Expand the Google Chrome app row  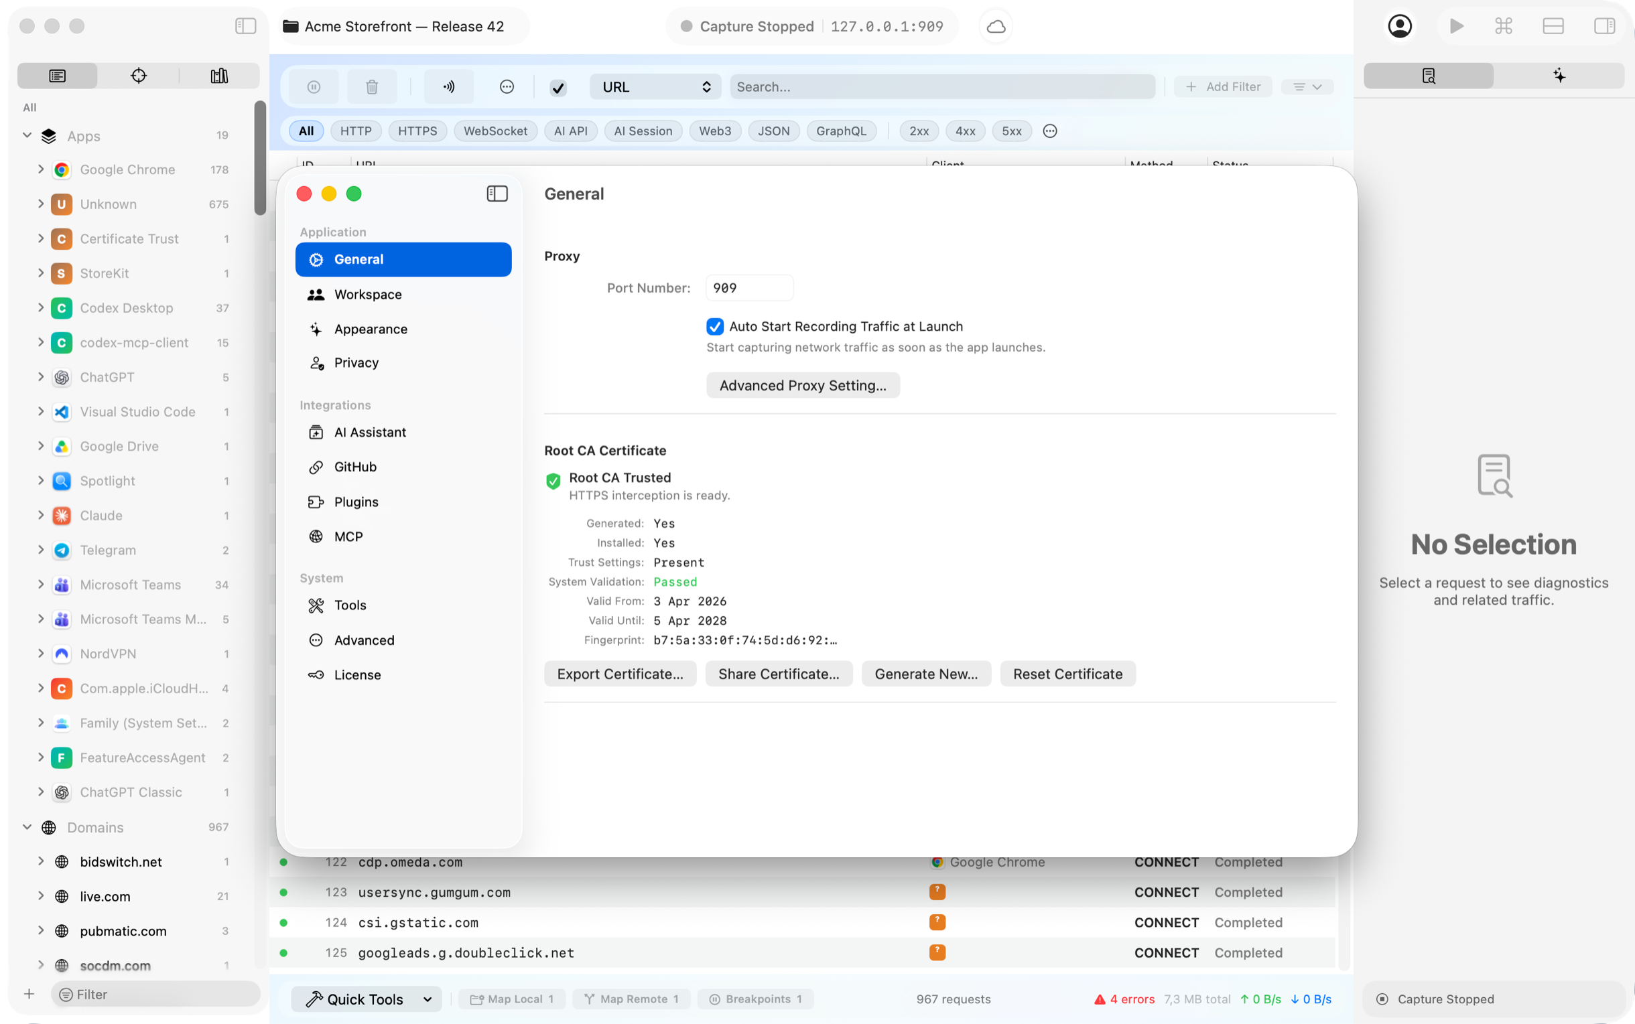(x=41, y=169)
